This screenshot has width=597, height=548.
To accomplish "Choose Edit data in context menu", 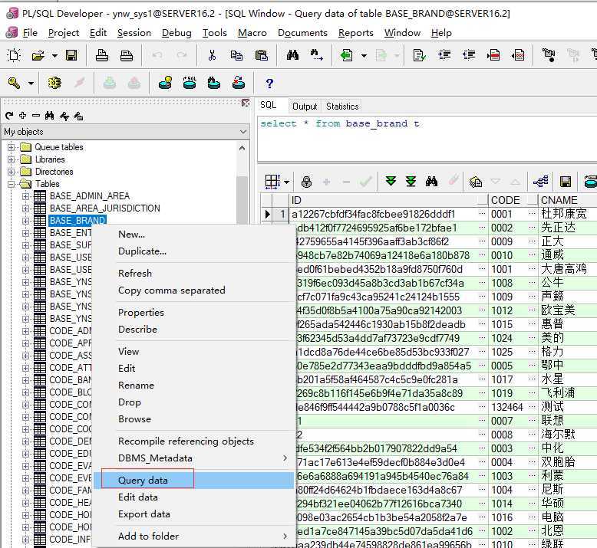I will [194, 497].
